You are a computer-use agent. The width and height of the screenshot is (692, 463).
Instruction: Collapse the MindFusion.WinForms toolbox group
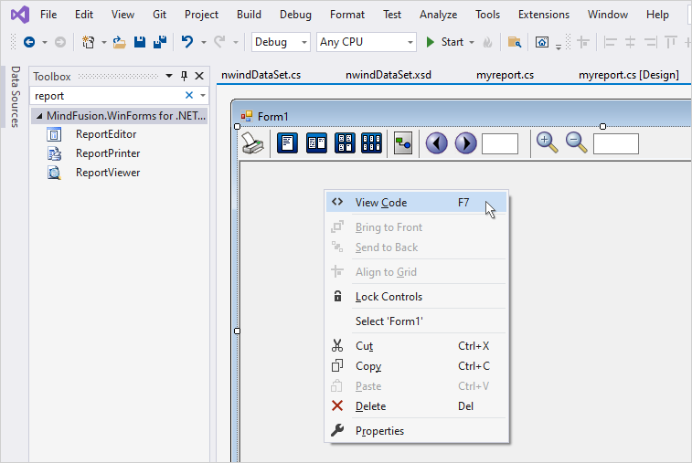tap(38, 116)
